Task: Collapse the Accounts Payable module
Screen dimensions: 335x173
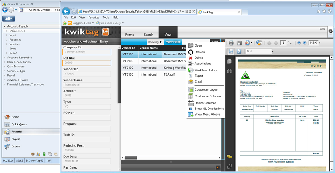Action: [x=4, y=26]
